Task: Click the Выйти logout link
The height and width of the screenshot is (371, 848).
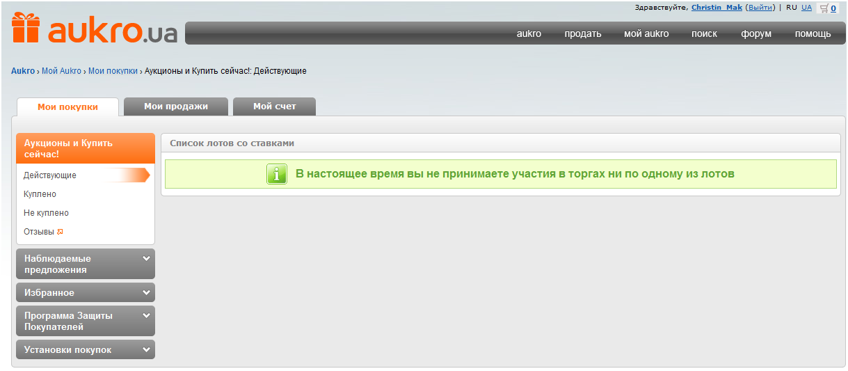Action: point(760,8)
